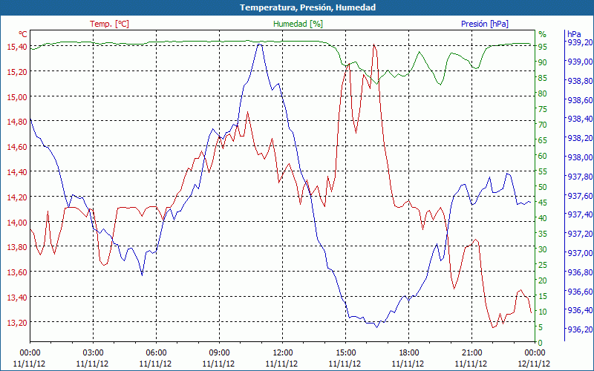Pick the '938,20' pressure axis value
This screenshot has width=594, height=371.
[x=579, y=138]
